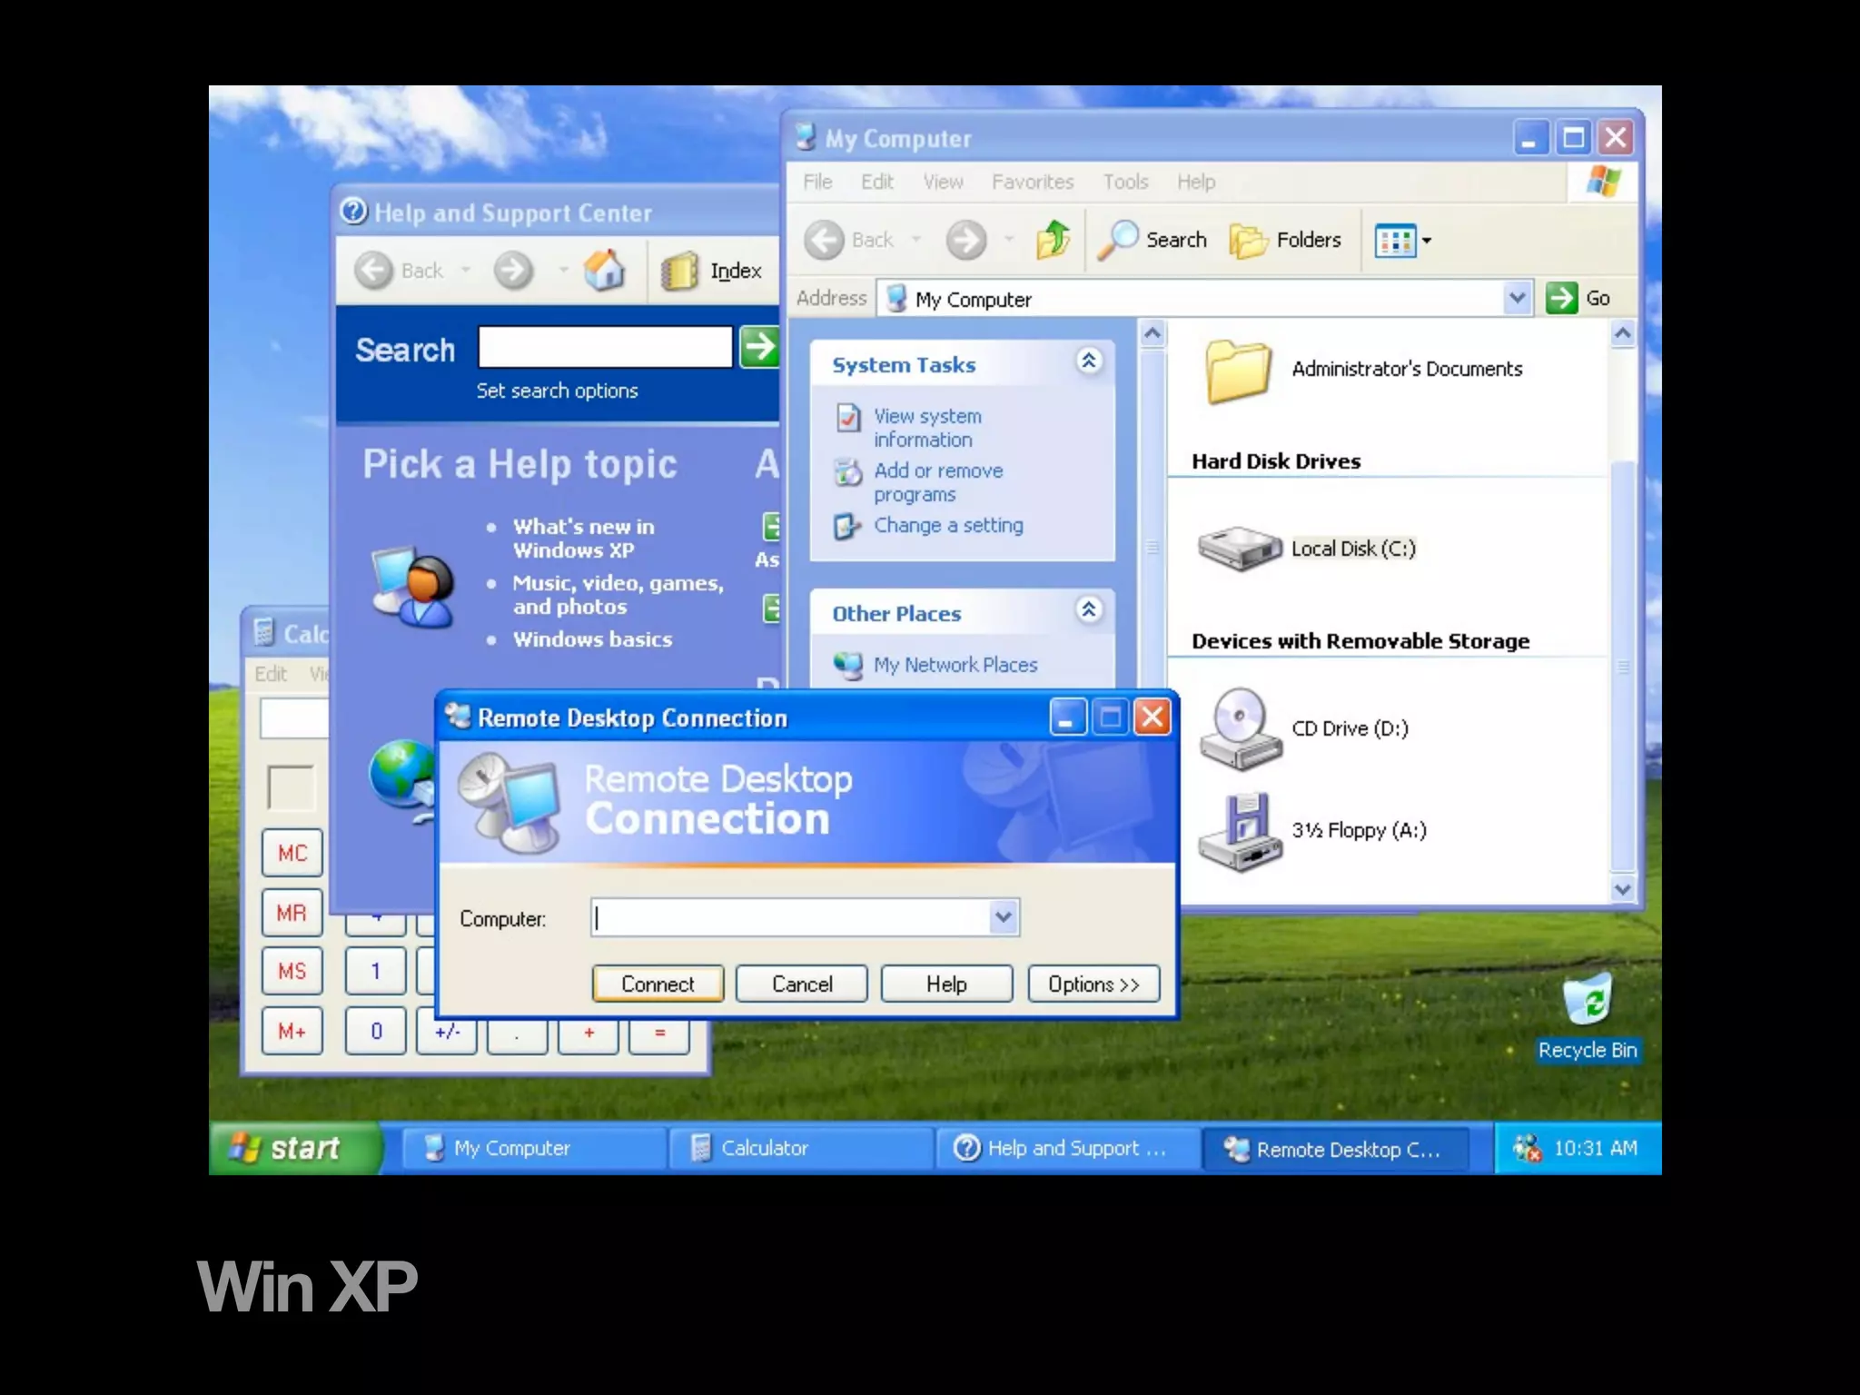Open the Favorites menu in My Computer
This screenshot has width=1860, height=1395.
1033,182
